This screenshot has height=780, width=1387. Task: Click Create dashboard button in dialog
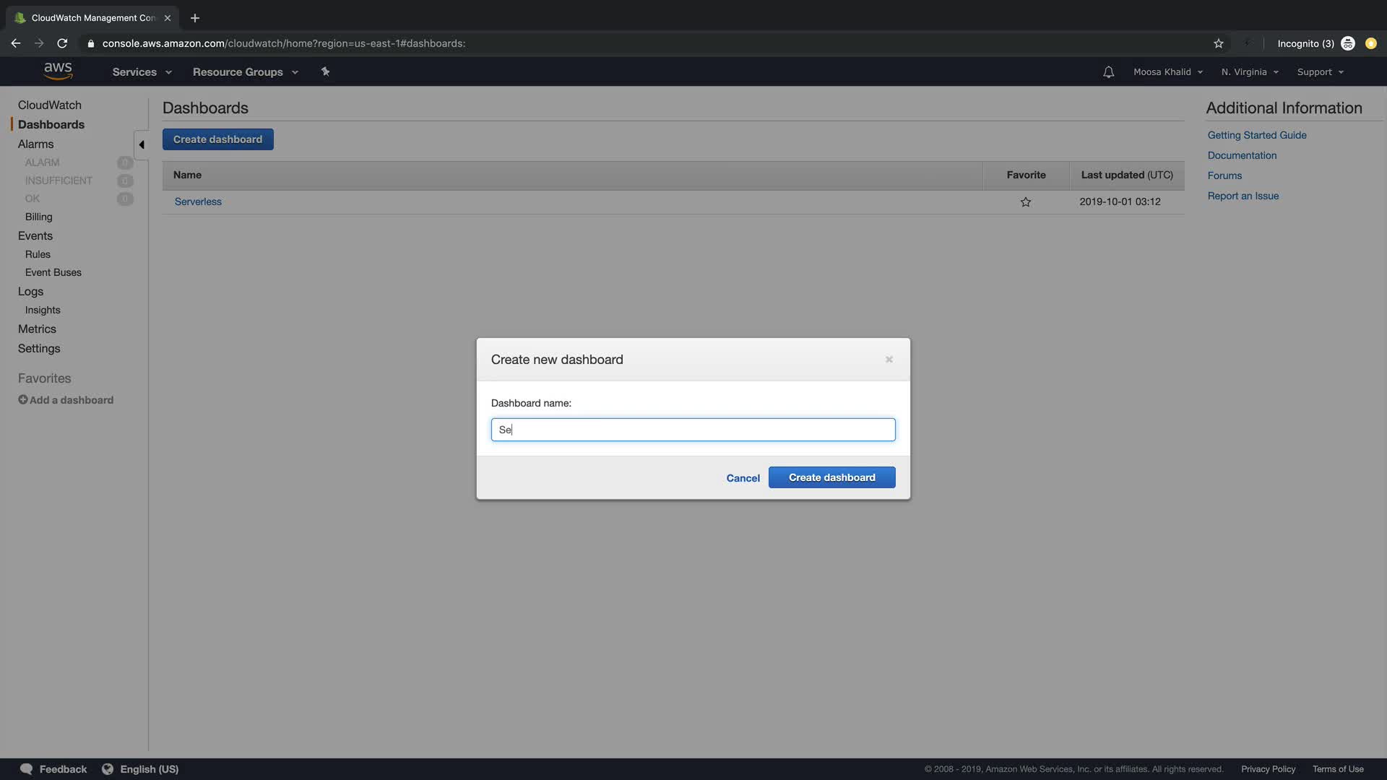pyautogui.click(x=831, y=477)
